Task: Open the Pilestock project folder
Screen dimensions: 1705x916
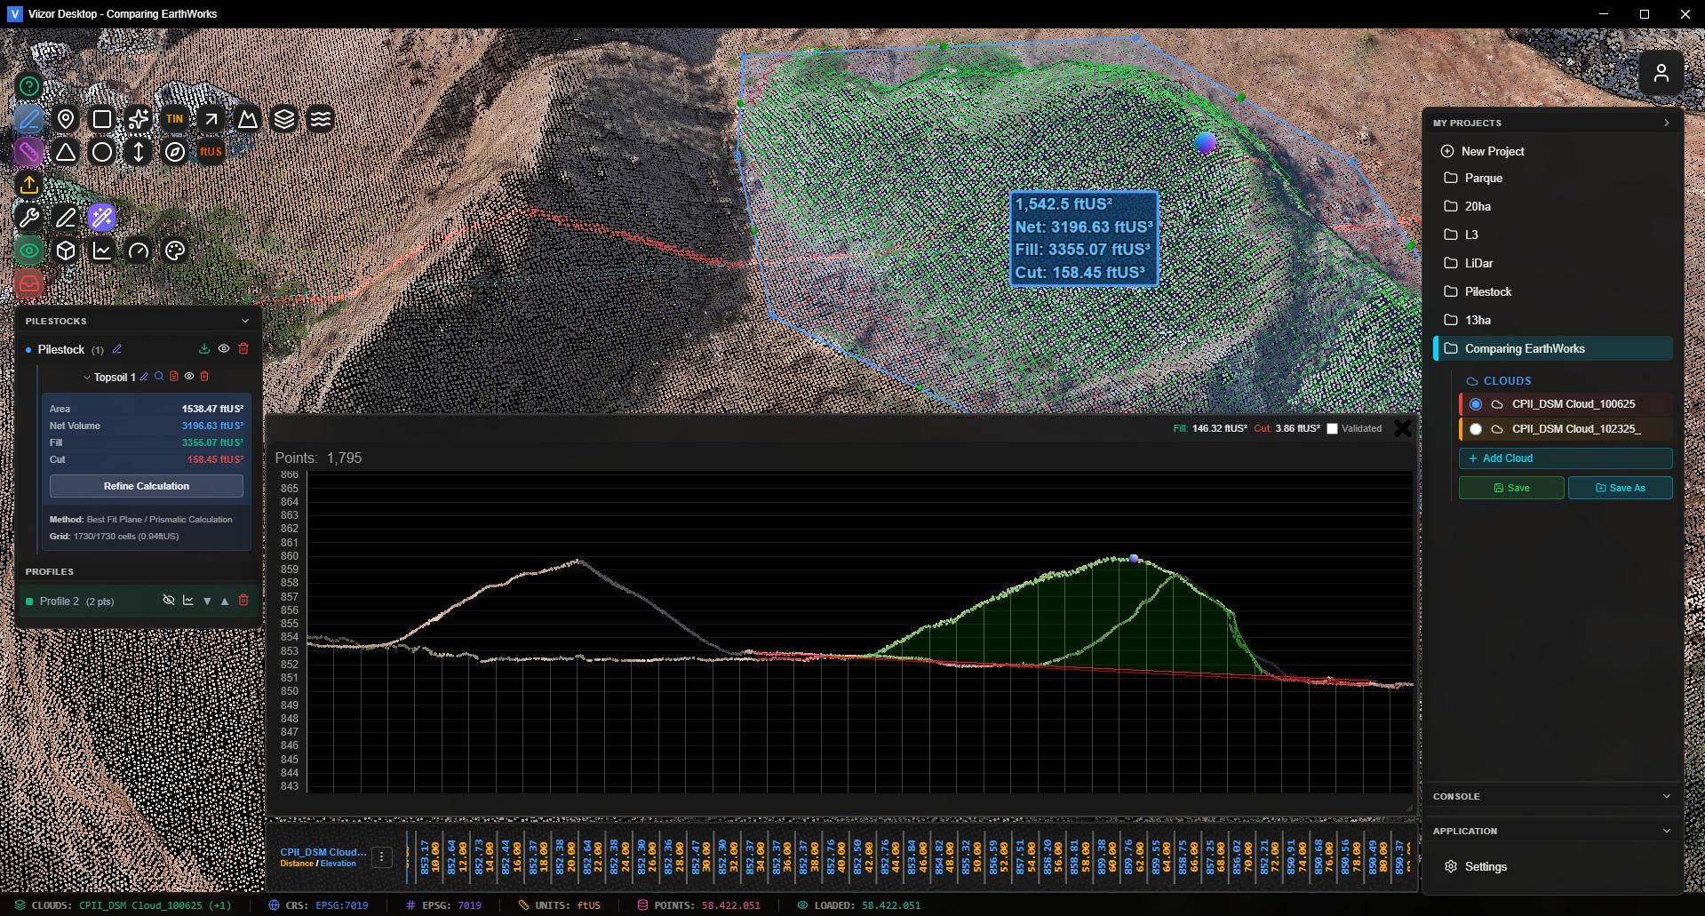Action: (1487, 291)
